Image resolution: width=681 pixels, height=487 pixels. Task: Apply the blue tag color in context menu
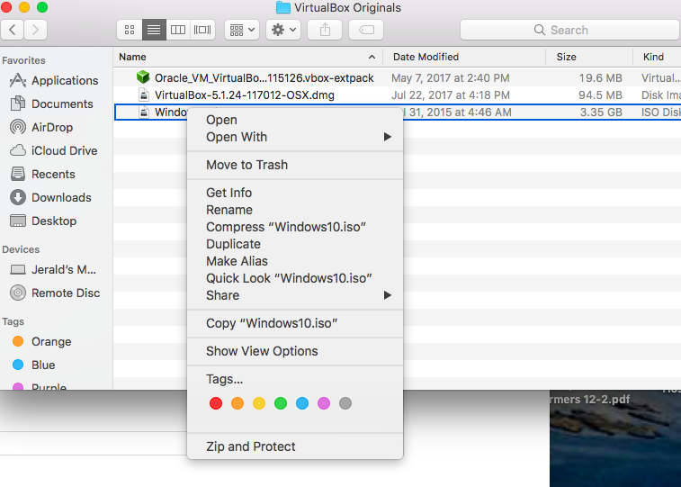pyautogui.click(x=302, y=403)
